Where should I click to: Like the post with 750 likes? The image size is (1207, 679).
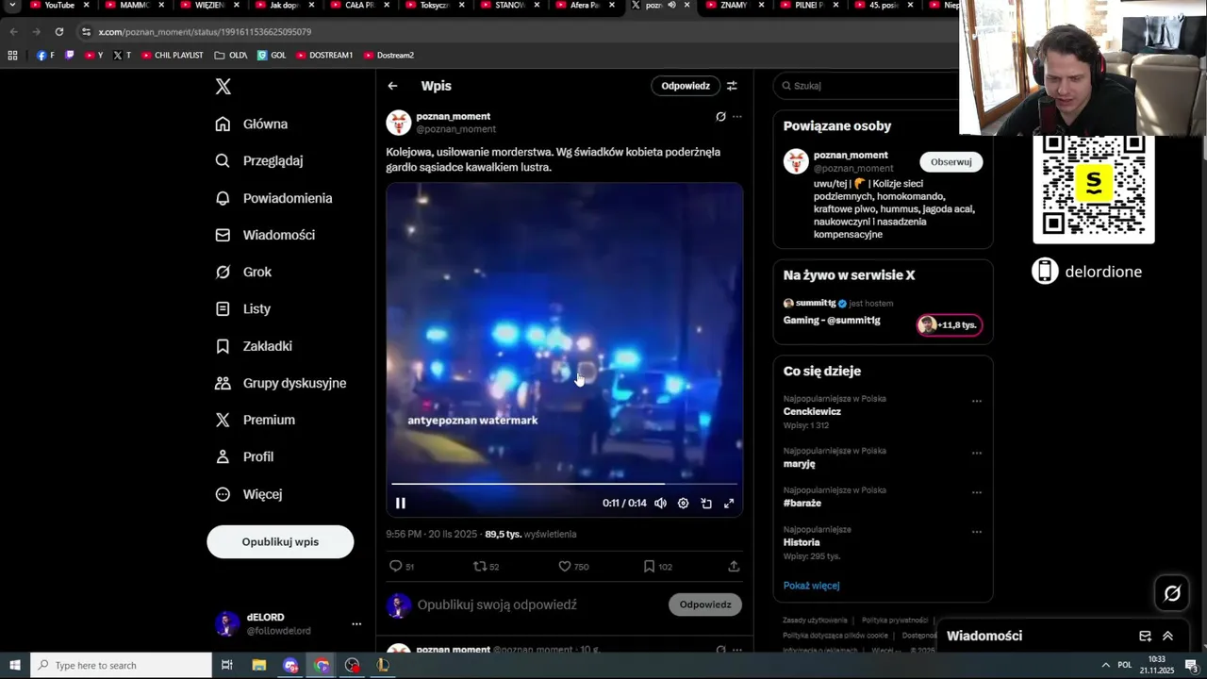click(573, 567)
